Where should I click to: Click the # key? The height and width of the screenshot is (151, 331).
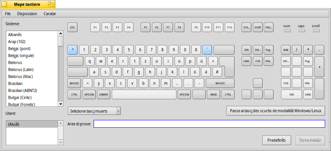[217, 72]
